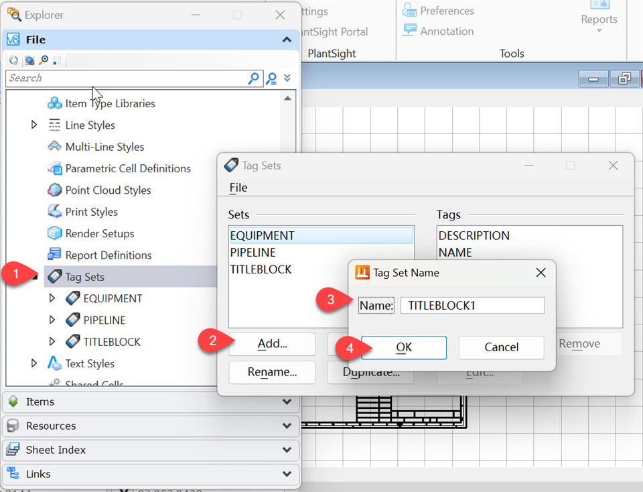Click the blue sphere icon in Explorer toolbar
Image resolution: width=643 pixels, height=492 pixels.
click(x=29, y=60)
